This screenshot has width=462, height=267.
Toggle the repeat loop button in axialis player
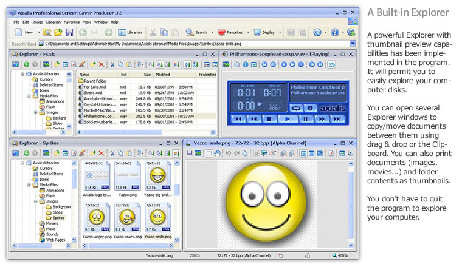pos(296,109)
